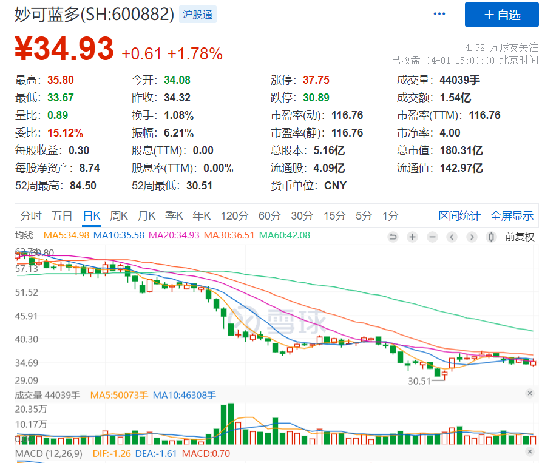Click 全屏显示 fullscreen link
This screenshot has height=463, width=559.
tap(512, 215)
